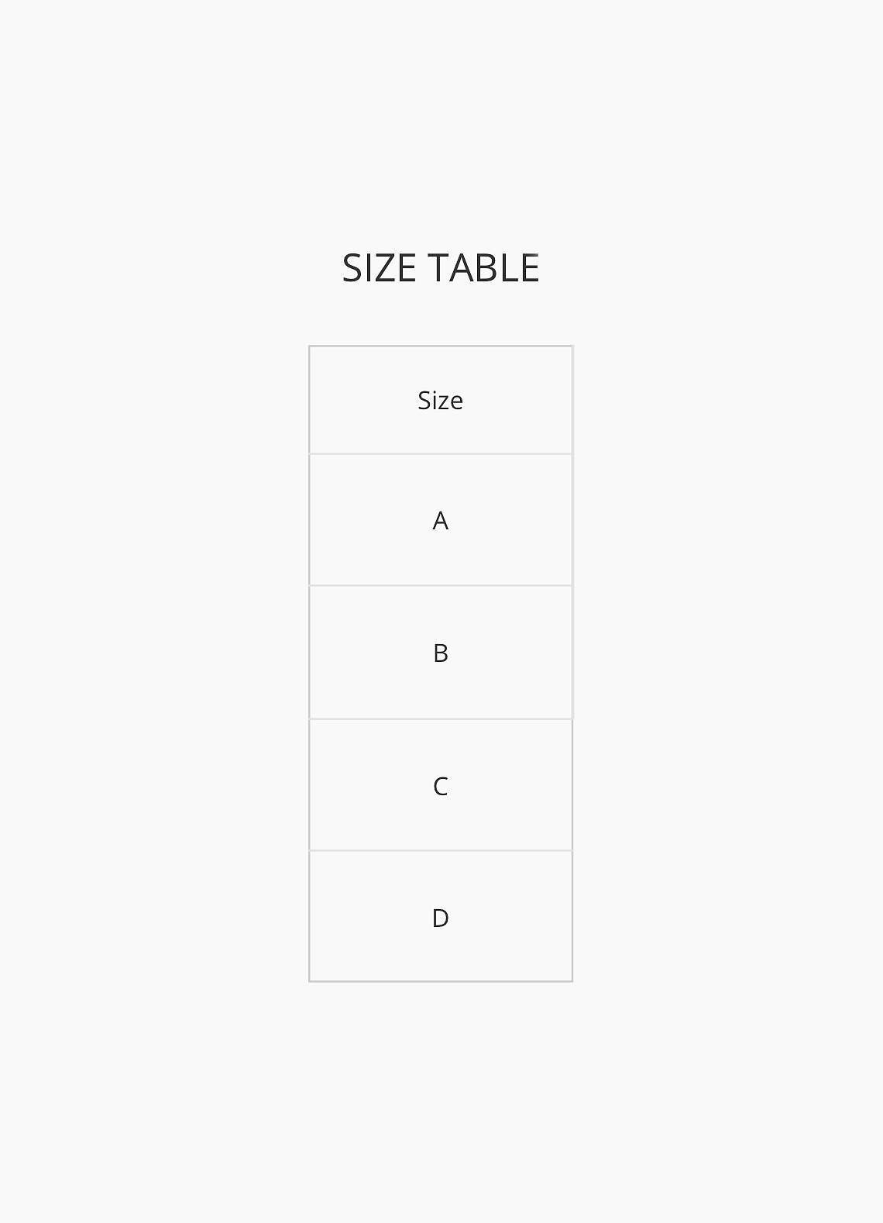
Task: Select the cell labeled B
Action: (441, 653)
